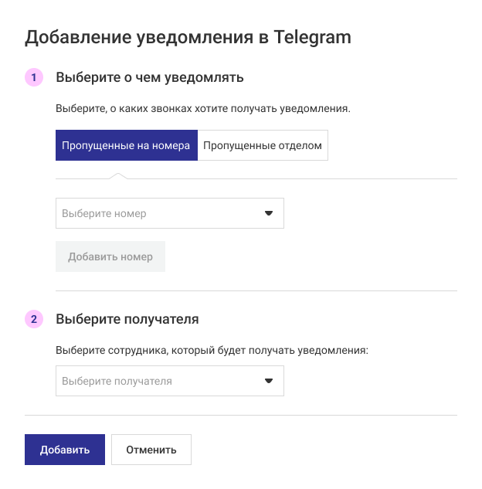Switch to 'Пропущенные отделом' tab
Screen dimensions: 482x489
click(x=263, y=145)
